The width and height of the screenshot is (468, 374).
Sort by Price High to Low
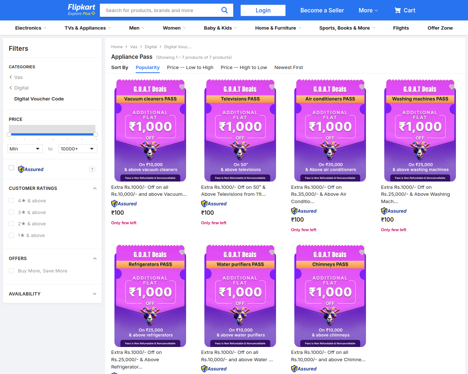(x=244, y=67)
